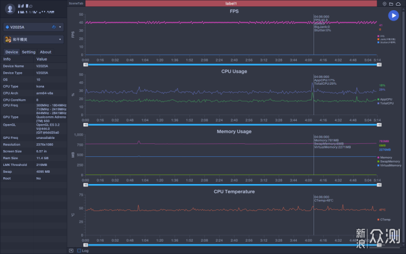Click the power icon next to username

click(x=31, y=6)
